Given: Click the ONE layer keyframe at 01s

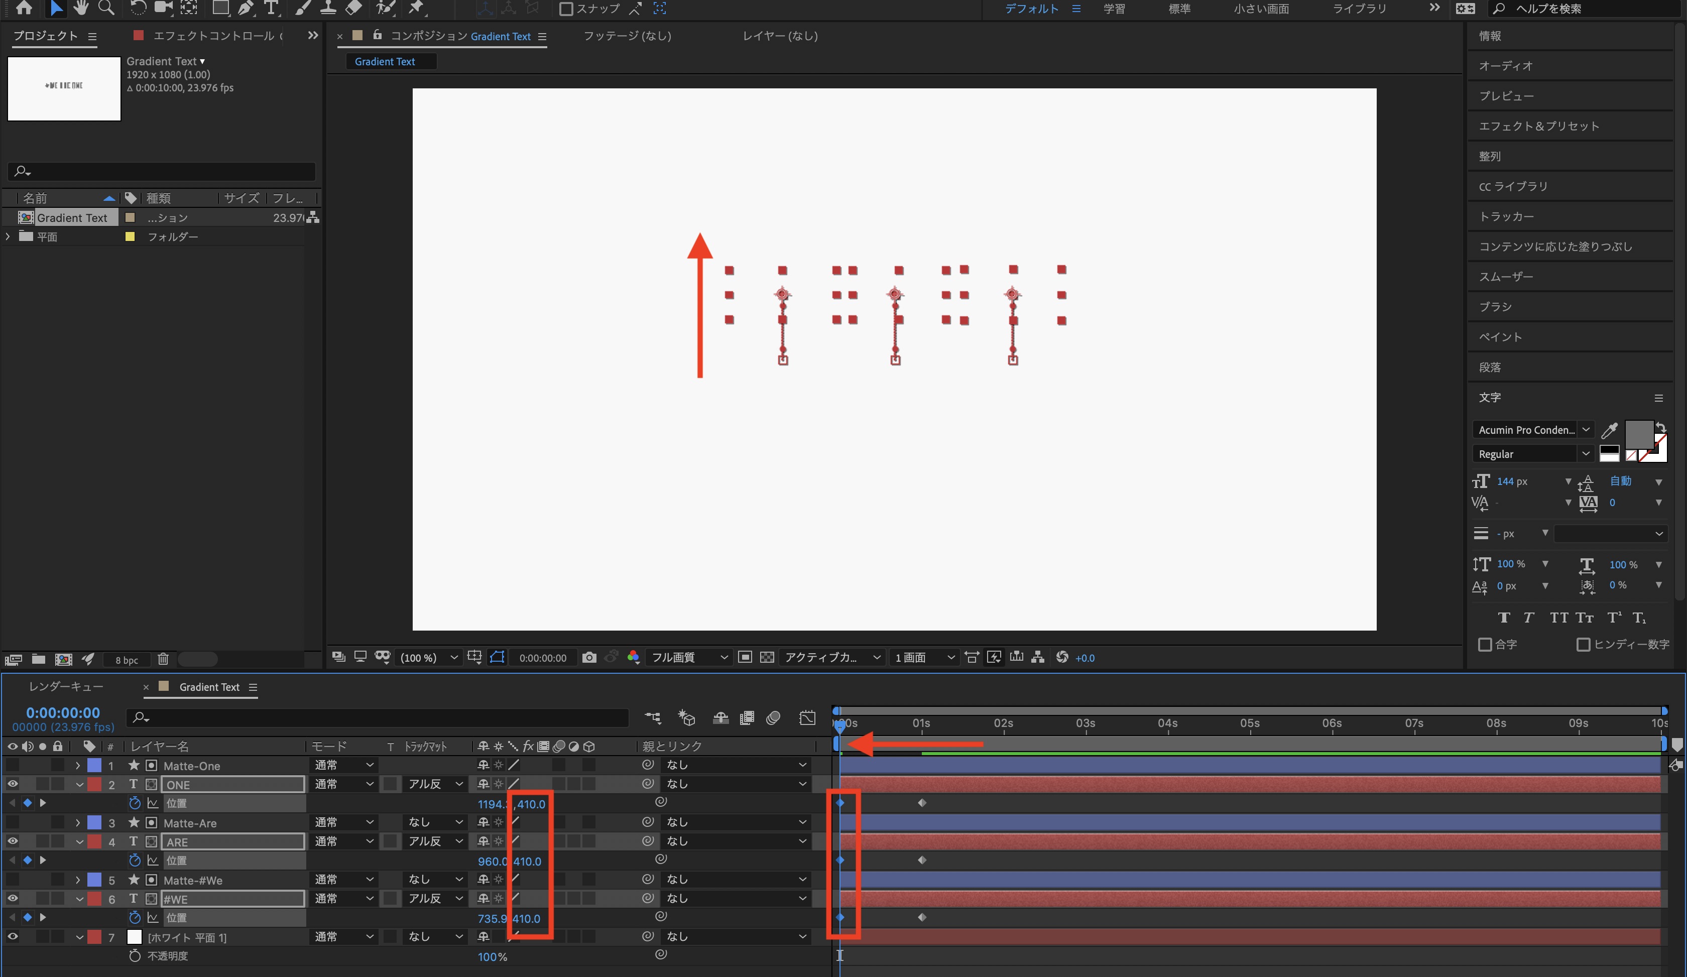Looking at the screenshot, I should pos(922,802).
